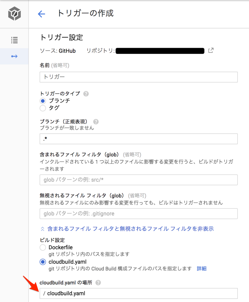Choose Dockerfile as build configuration
The image size is (249, 302).
(42, 247)
